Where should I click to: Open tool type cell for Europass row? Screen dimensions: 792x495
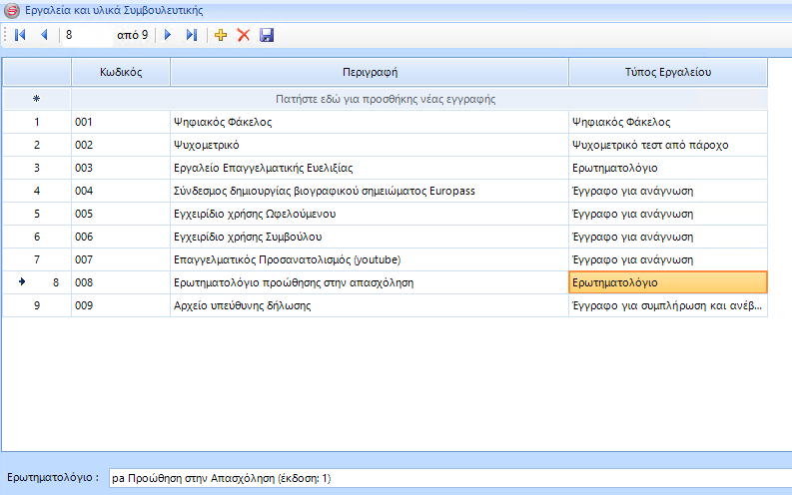click(x=667, y=191)
